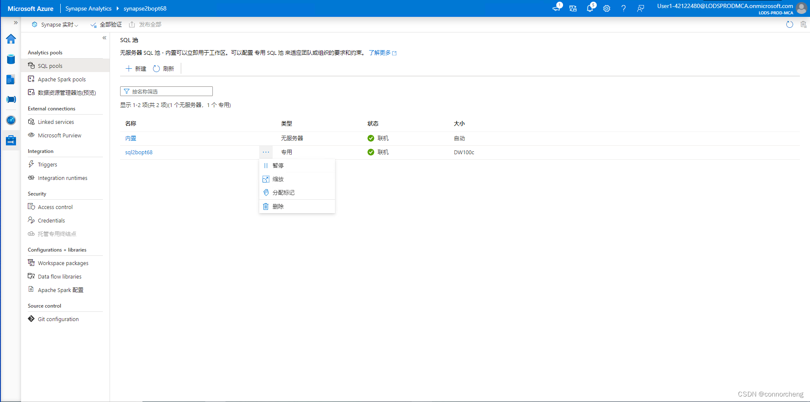
Task: Click the top-right refresh icon
Action: pyautogui.click(x=789, y=24)
